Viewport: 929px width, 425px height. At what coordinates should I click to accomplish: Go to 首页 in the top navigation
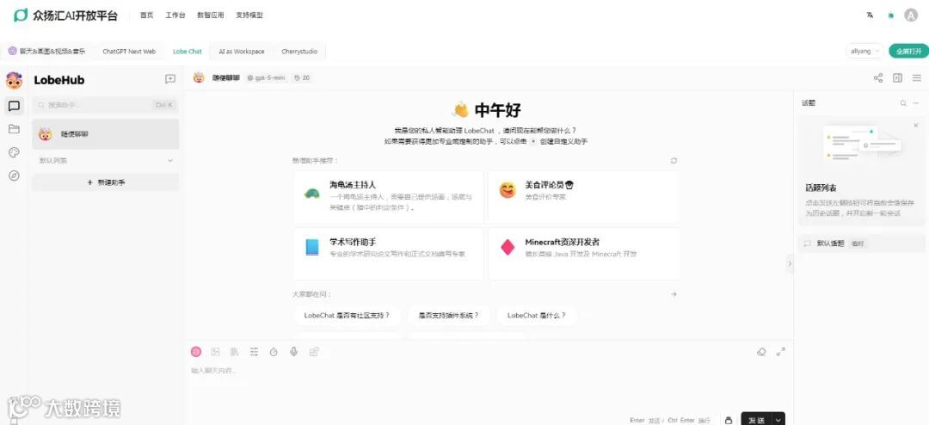[x=146, y=15]
